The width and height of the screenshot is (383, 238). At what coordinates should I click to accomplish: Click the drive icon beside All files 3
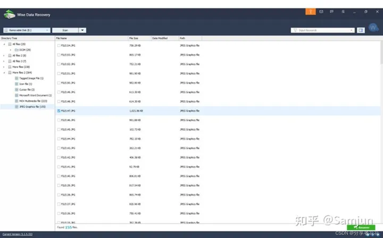tap(10, 61)
